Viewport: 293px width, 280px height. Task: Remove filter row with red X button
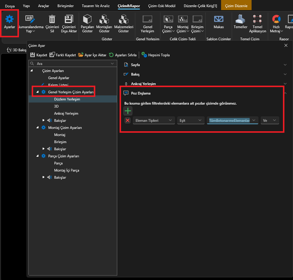click(128, 120)
